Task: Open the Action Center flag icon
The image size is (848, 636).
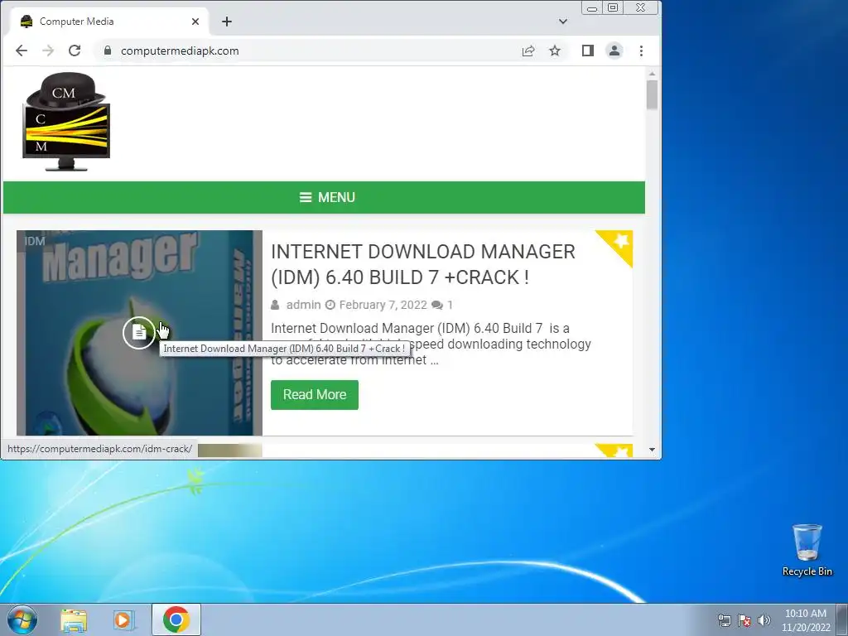Action: coord(744,620)
